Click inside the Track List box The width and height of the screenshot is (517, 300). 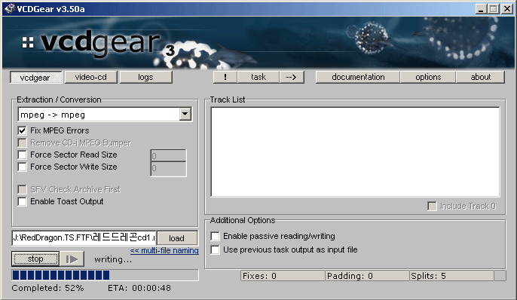click(x=356, y=152)
